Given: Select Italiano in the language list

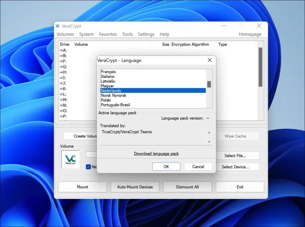Looking at the screenshot, I should click(153, 76).
